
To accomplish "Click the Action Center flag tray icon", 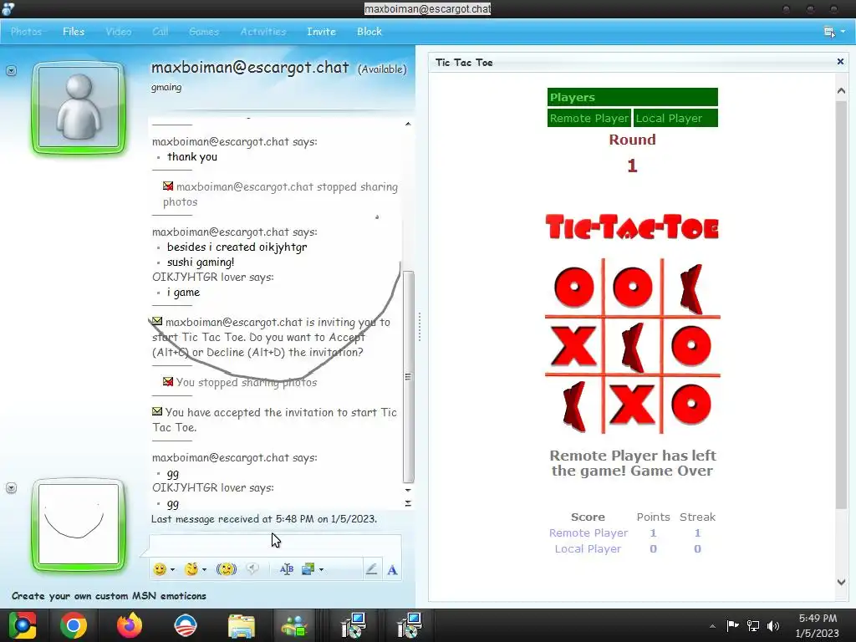I will (732, 625).
